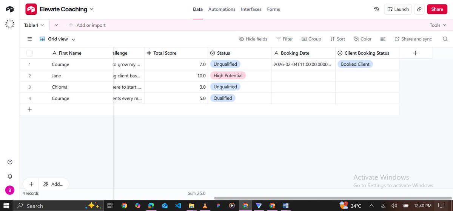Open VS Code from the taskbar

(x=179, y=206)
